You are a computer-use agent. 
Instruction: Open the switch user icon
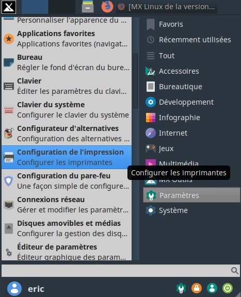pos(212,288)
